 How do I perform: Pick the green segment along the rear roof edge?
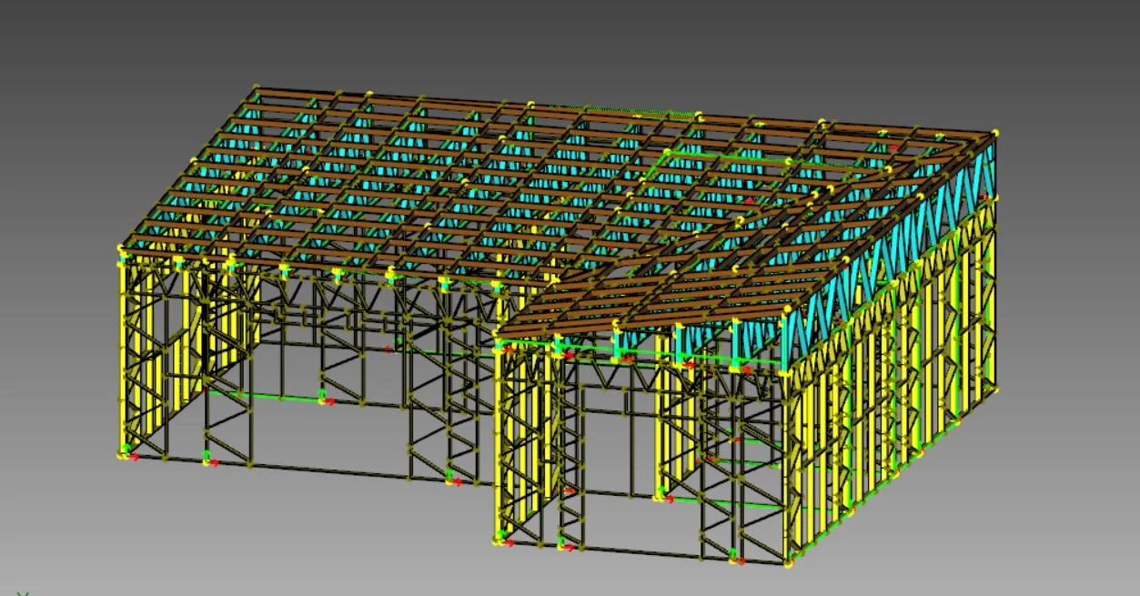click(x=637, y=113)
